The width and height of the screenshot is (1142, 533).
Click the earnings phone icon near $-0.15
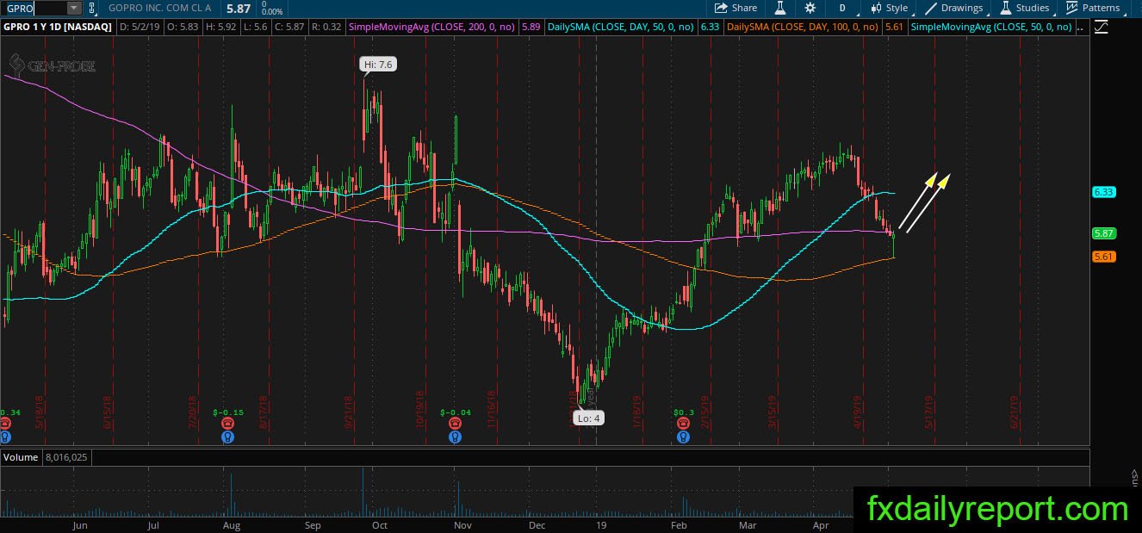click(227, 424)
